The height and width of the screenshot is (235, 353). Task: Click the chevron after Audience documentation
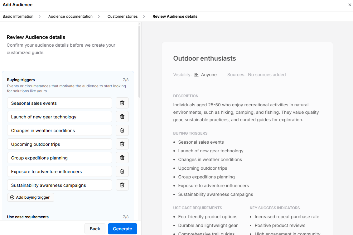[99, 16]
